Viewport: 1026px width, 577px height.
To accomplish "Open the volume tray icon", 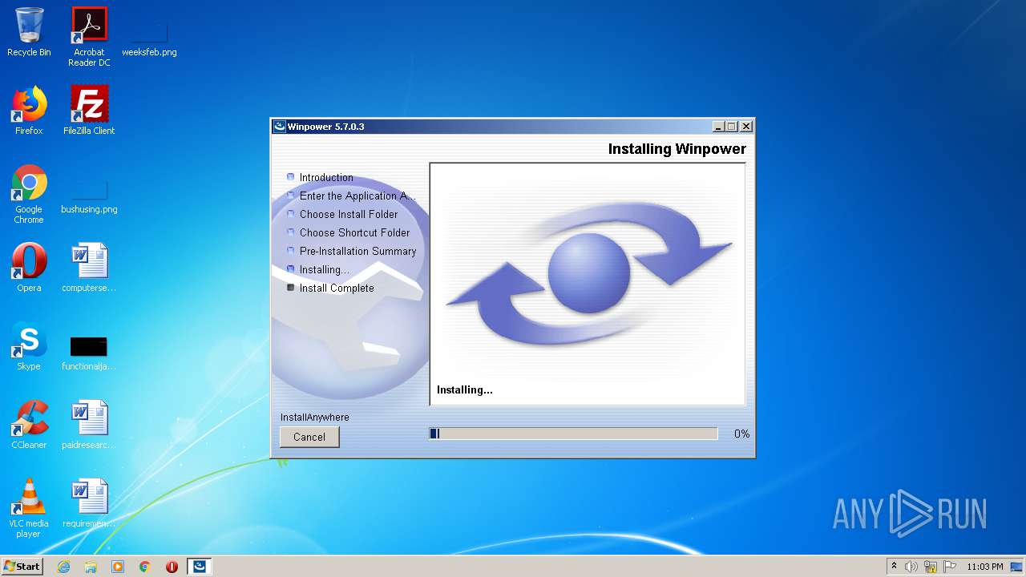I will click(911, 567).
